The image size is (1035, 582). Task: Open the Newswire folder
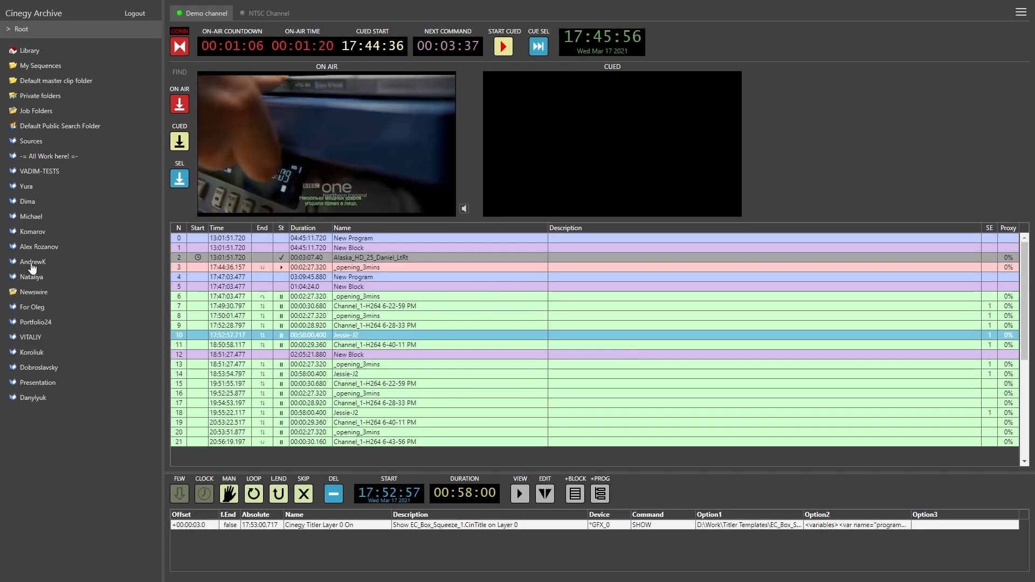click(x=33, y=292)
